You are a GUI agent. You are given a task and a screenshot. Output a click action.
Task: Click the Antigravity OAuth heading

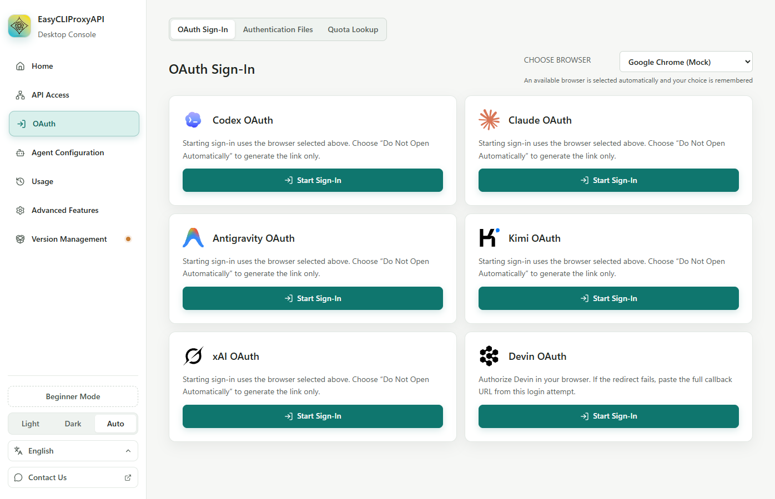tap(254, 238)
